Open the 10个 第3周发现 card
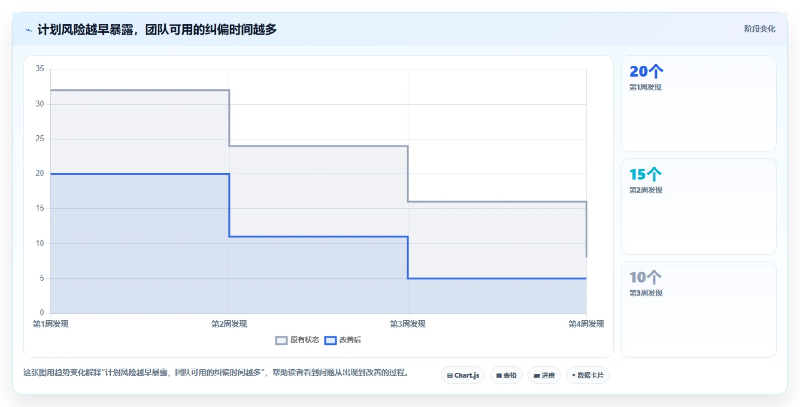This screenshot has height=407, width=800. [699, 309]
